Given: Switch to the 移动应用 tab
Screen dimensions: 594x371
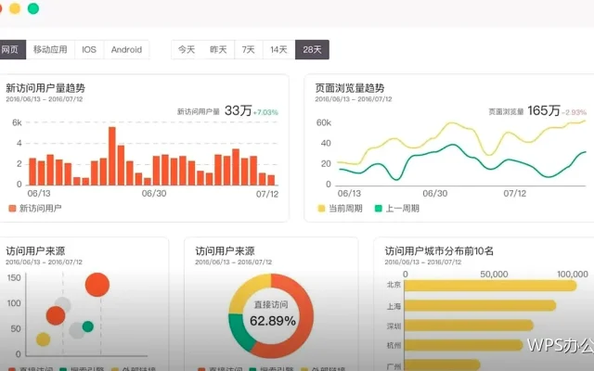Looking at the screenshot, I should tap(50, 49).
